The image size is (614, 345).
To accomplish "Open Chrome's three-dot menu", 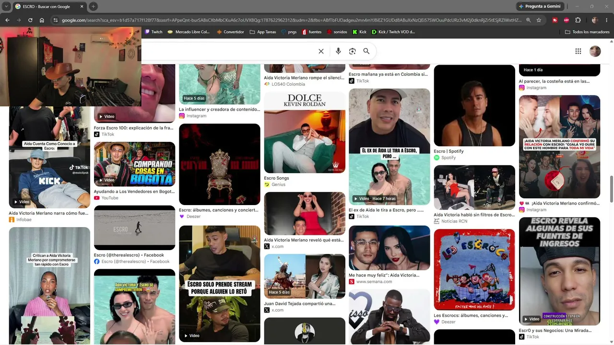I will (606, 20).
